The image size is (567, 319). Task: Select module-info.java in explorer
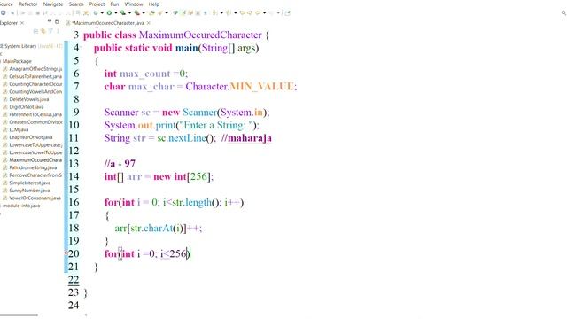[21, 206]
